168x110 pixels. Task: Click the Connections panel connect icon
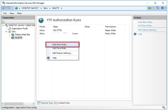click(3, 22)
